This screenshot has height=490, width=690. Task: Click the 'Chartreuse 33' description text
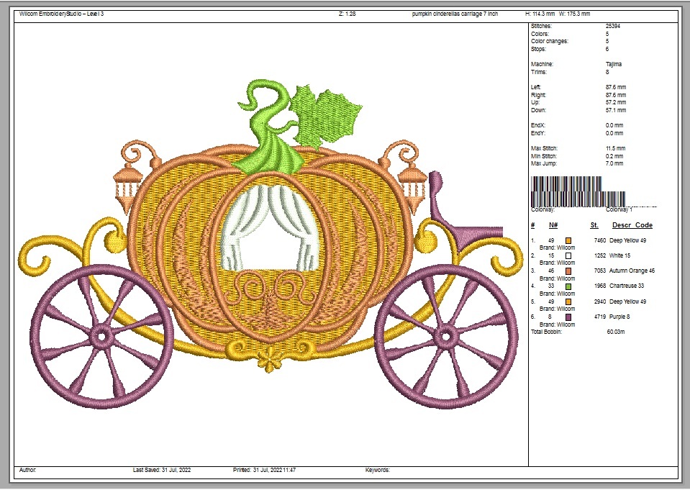(627, 286)
